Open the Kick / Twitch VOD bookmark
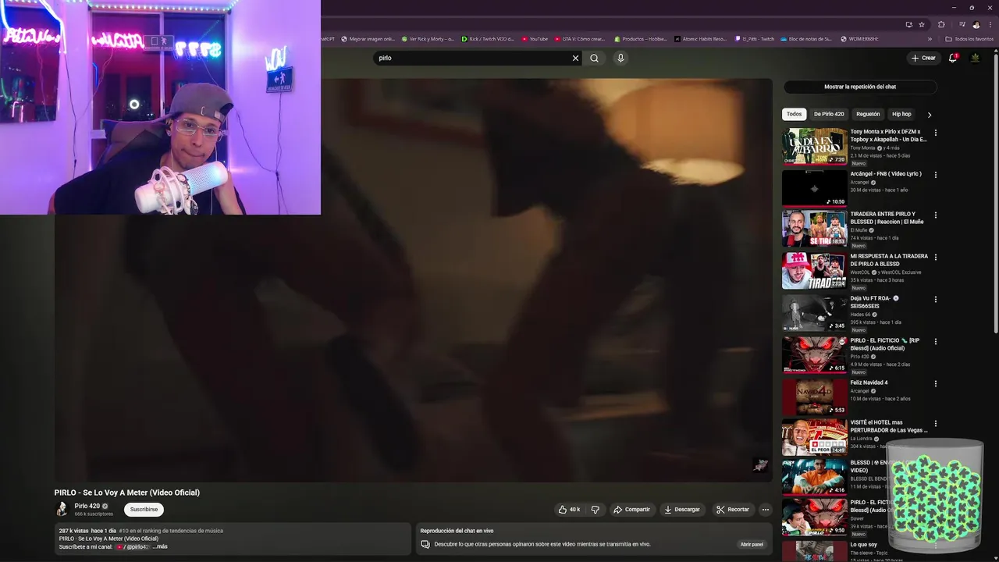The image size is (999, 562). click(x=489, y=39)
